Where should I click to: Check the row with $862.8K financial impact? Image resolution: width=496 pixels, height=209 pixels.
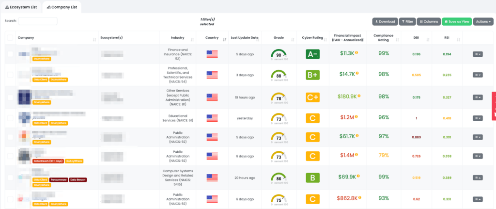click(x=10, y=199)
